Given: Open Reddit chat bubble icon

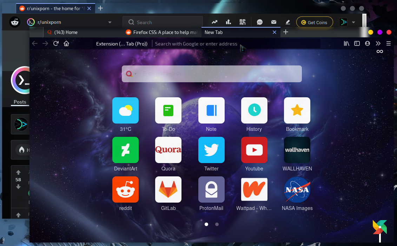Looking at the screenshot, I should coord(259,22).
